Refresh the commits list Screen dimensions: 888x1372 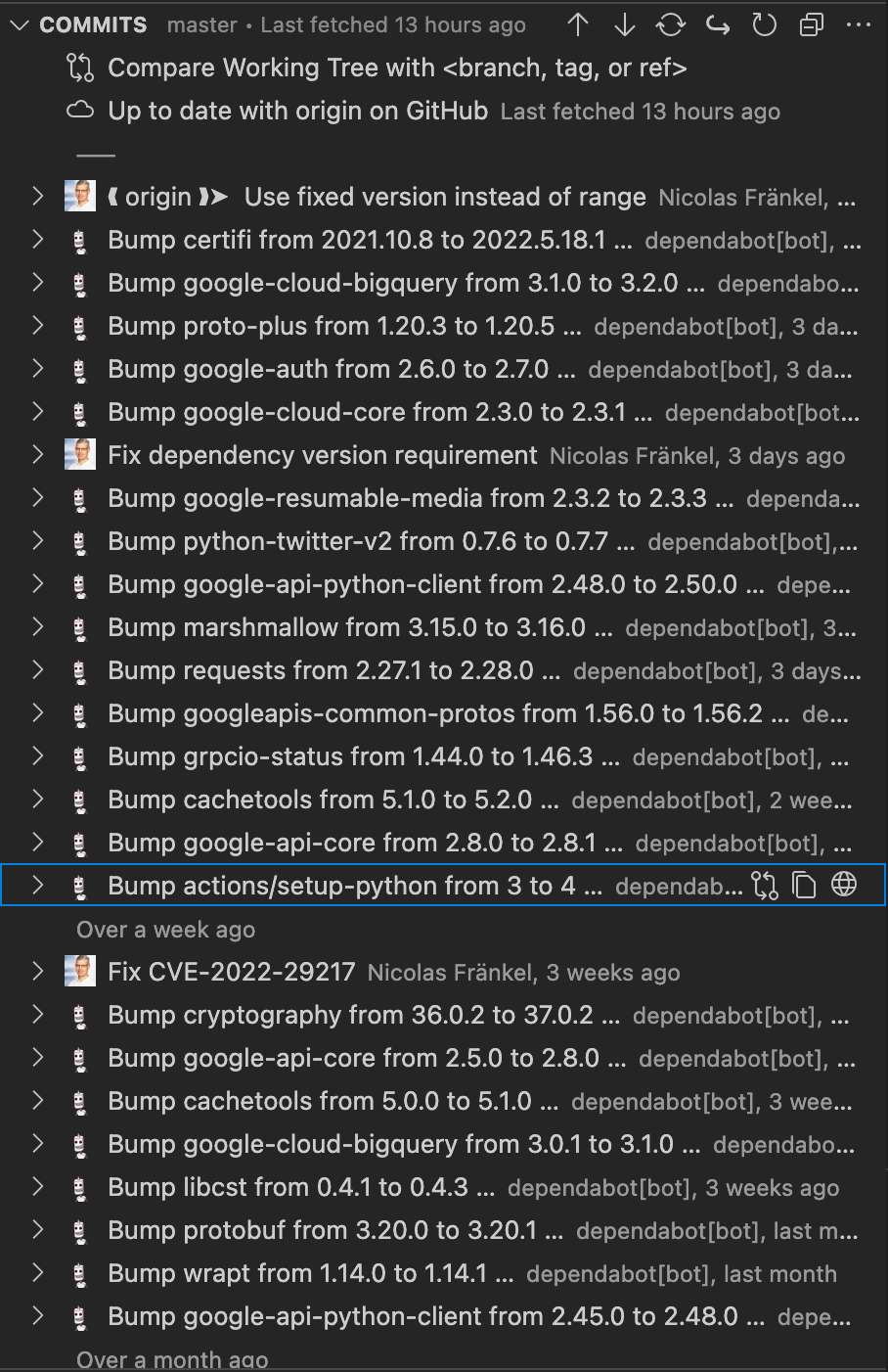(764, 25)
